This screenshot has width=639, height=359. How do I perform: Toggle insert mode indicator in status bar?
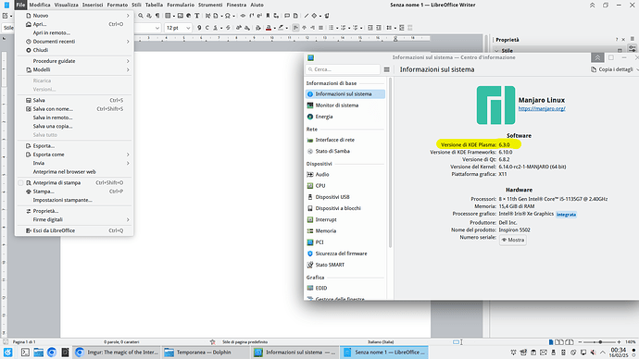456,342
